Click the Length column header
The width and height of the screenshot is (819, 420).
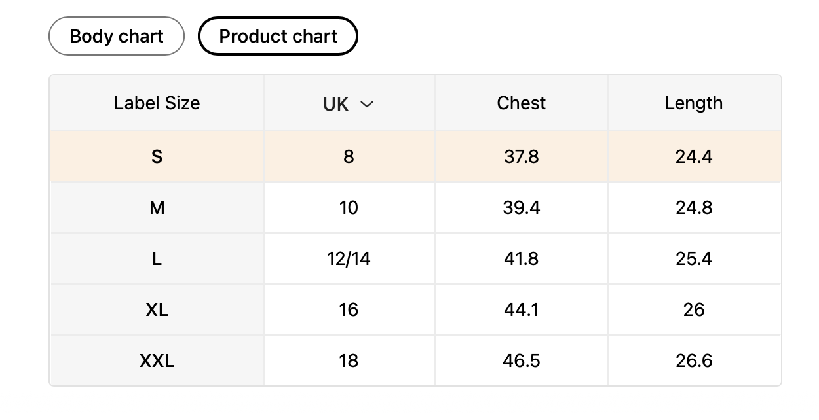(x=693, y=103)
